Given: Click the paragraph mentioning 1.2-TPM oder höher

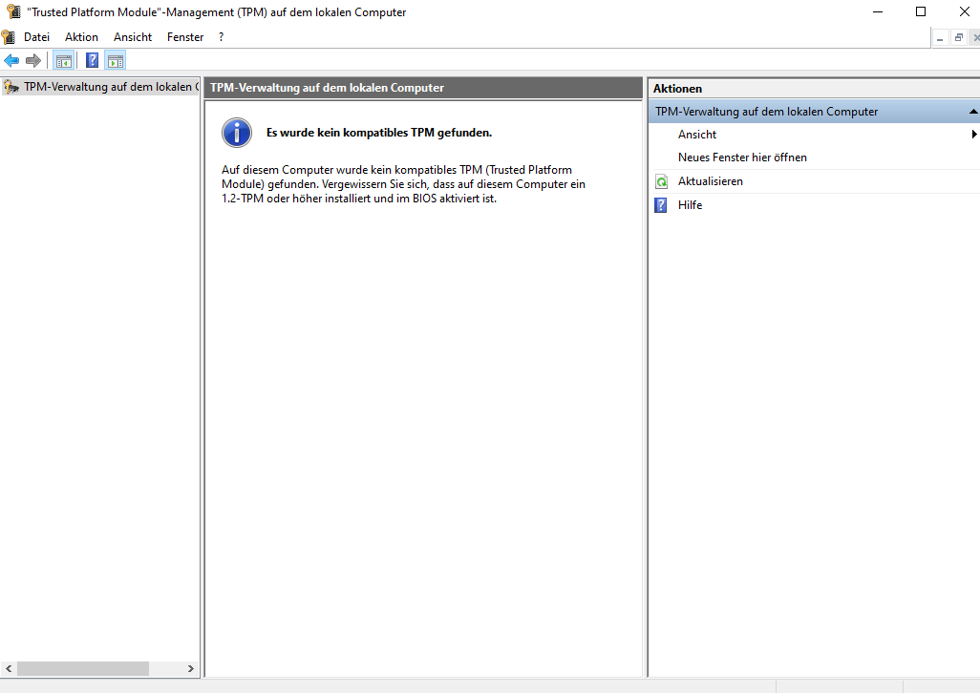Looking at the screenshot, I should (x=403, y=184).
